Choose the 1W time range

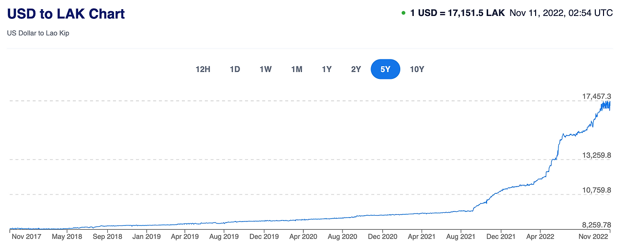(x=265, y=69)
